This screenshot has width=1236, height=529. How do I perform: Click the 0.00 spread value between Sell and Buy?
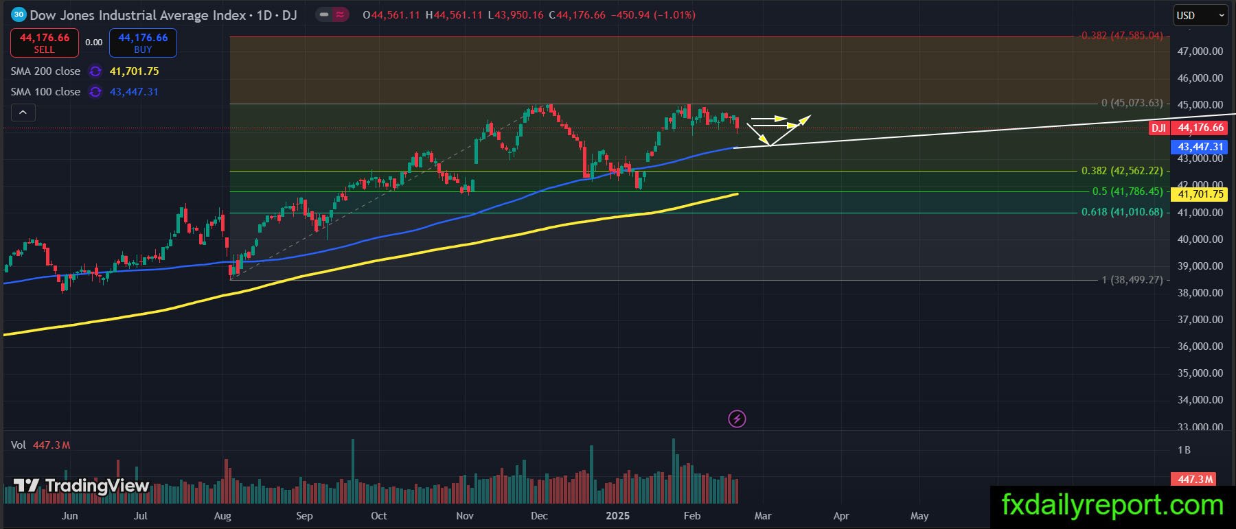(x=94, y=43)
